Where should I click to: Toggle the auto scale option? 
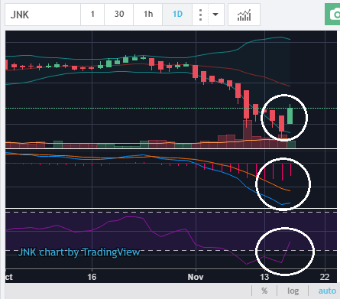(x=327, y=291)
